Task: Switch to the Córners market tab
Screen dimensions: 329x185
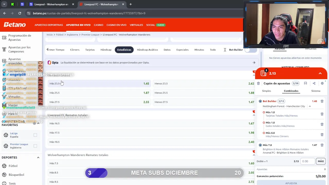Action: click(75, 50)
